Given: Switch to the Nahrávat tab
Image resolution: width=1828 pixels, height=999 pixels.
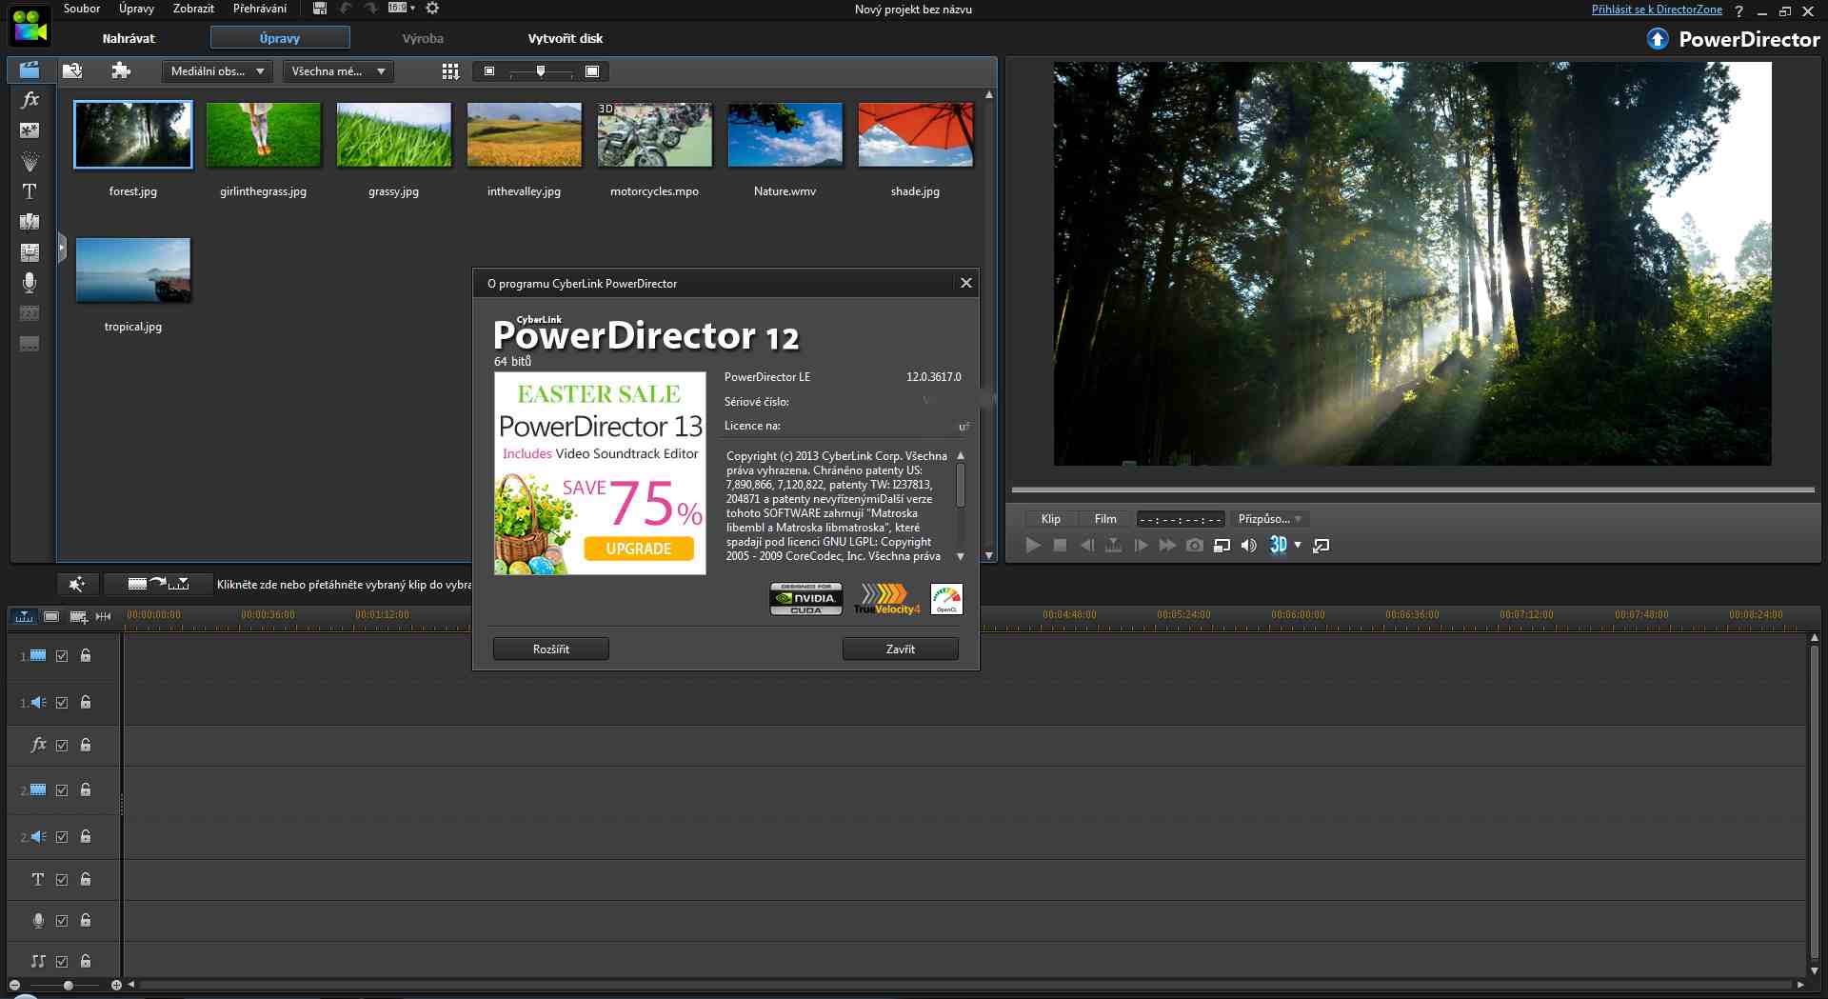Looking at the screenshot, I should 129,38.
